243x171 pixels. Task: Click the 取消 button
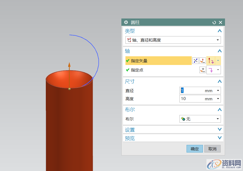[x=212, y=149]
